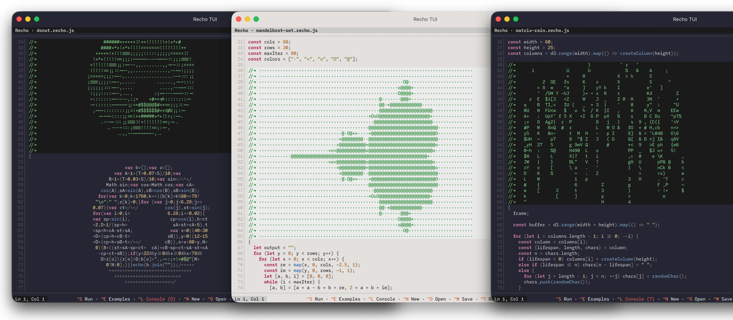Open ^L Console (7) in matrix-rain window
Screen dimensions: 733x320
[x=636, y=299]
